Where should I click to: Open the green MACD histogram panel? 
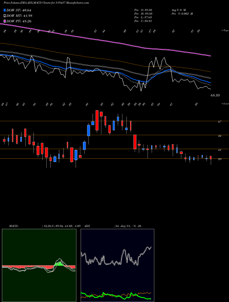[39, 265]
